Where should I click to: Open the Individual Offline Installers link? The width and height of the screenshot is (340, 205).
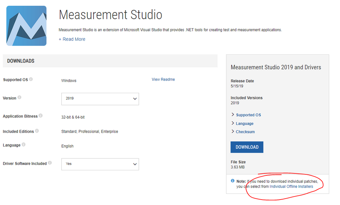[x=291, y=187]
